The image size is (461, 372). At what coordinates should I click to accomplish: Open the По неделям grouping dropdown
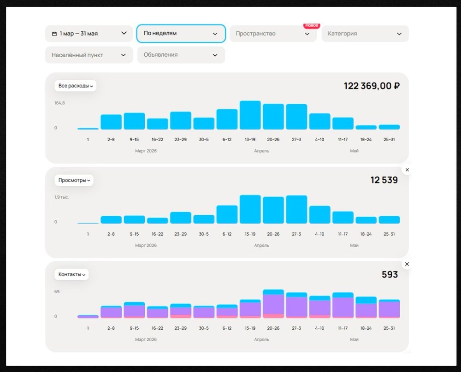pyautogui.click(x=181, y=34)
